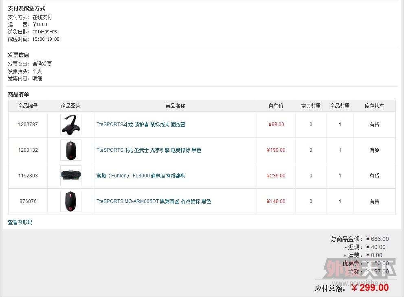This screenshot has height=297, width=404.
Task: Click the 商品名称 column header
Action: click(175, 106)
